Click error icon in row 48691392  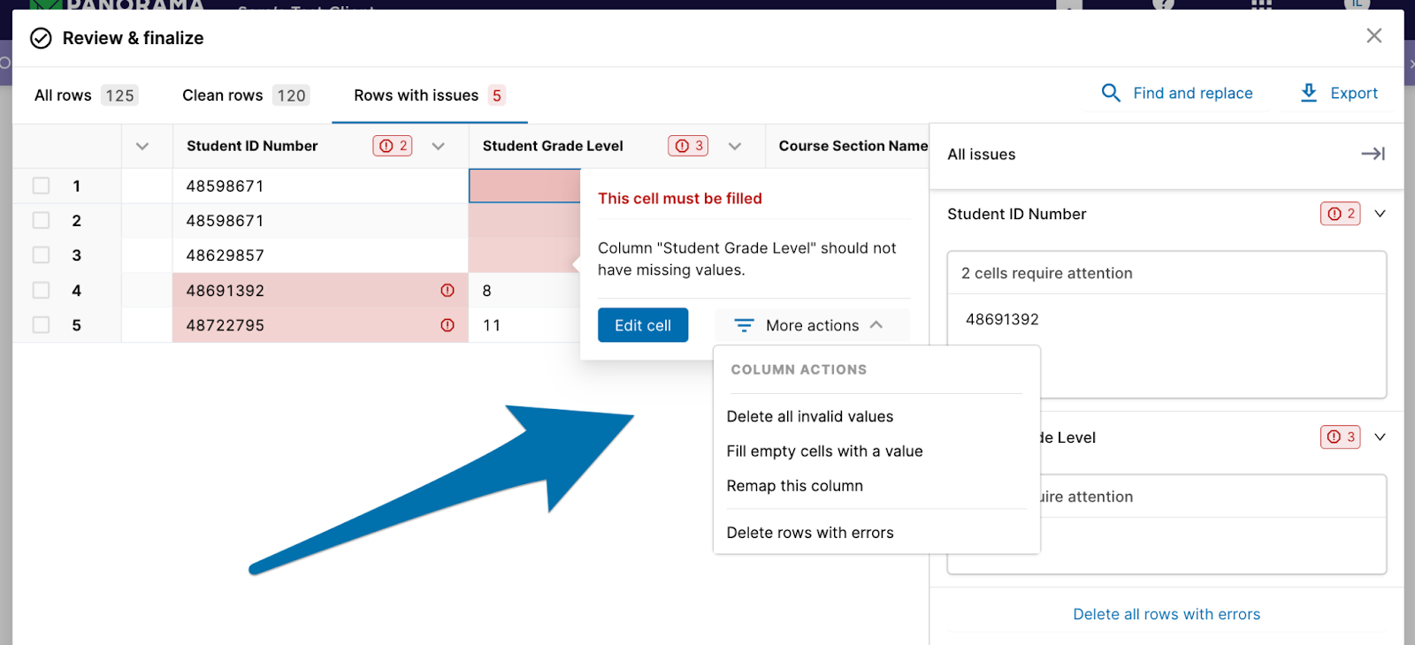447,291
